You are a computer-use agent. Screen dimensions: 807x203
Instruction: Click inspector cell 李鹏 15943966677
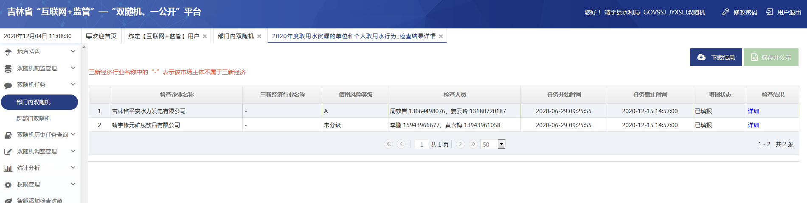coord(454,125)
